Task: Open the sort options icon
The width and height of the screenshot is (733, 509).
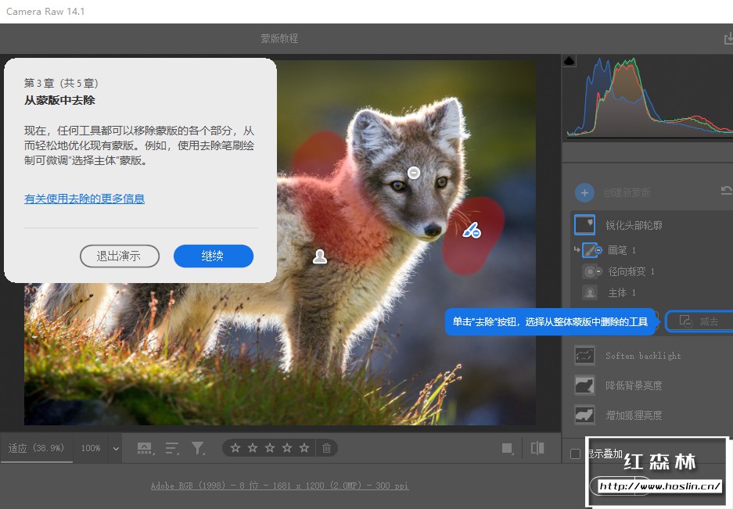Action: click(x=172, y=448)
